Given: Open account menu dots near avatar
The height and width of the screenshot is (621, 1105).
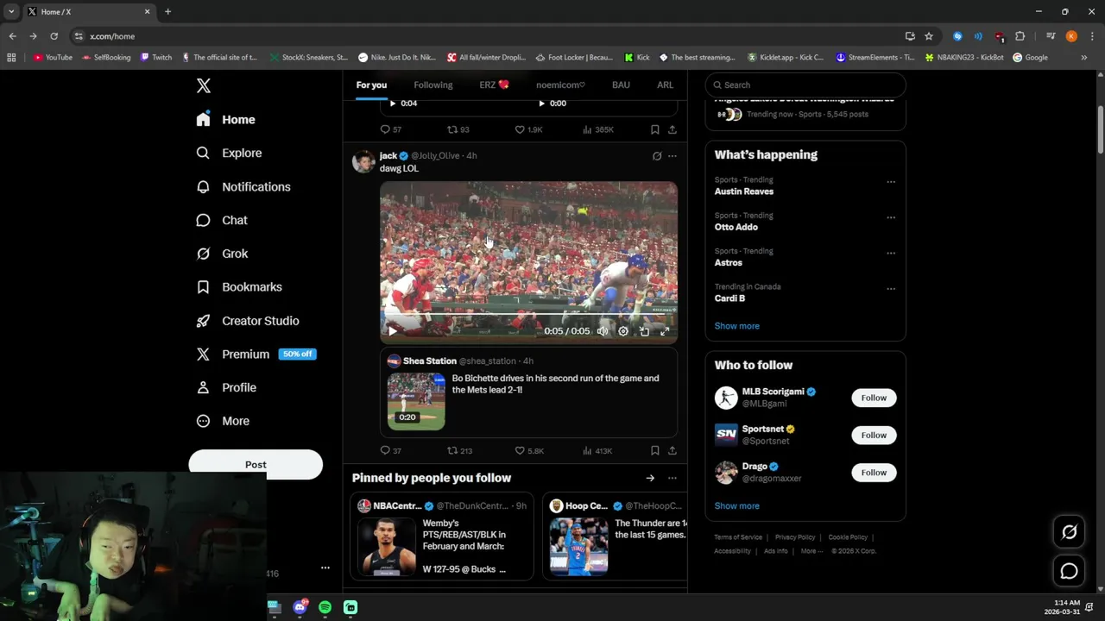Looking at the screenshot, I should pos(325,568).
